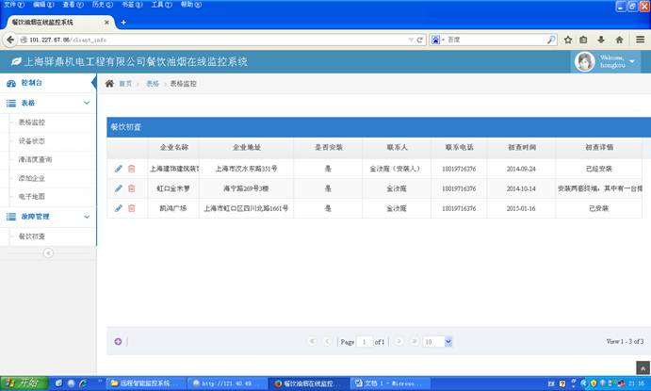The image size is (651, 391).
Task: Click the delete trash icon for 虹口金米萝 row
Action: (x=132, y=188)
